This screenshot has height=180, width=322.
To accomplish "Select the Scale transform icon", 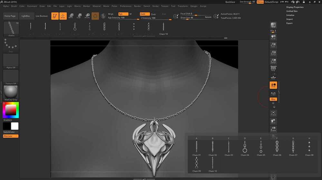I will (79, 16).
